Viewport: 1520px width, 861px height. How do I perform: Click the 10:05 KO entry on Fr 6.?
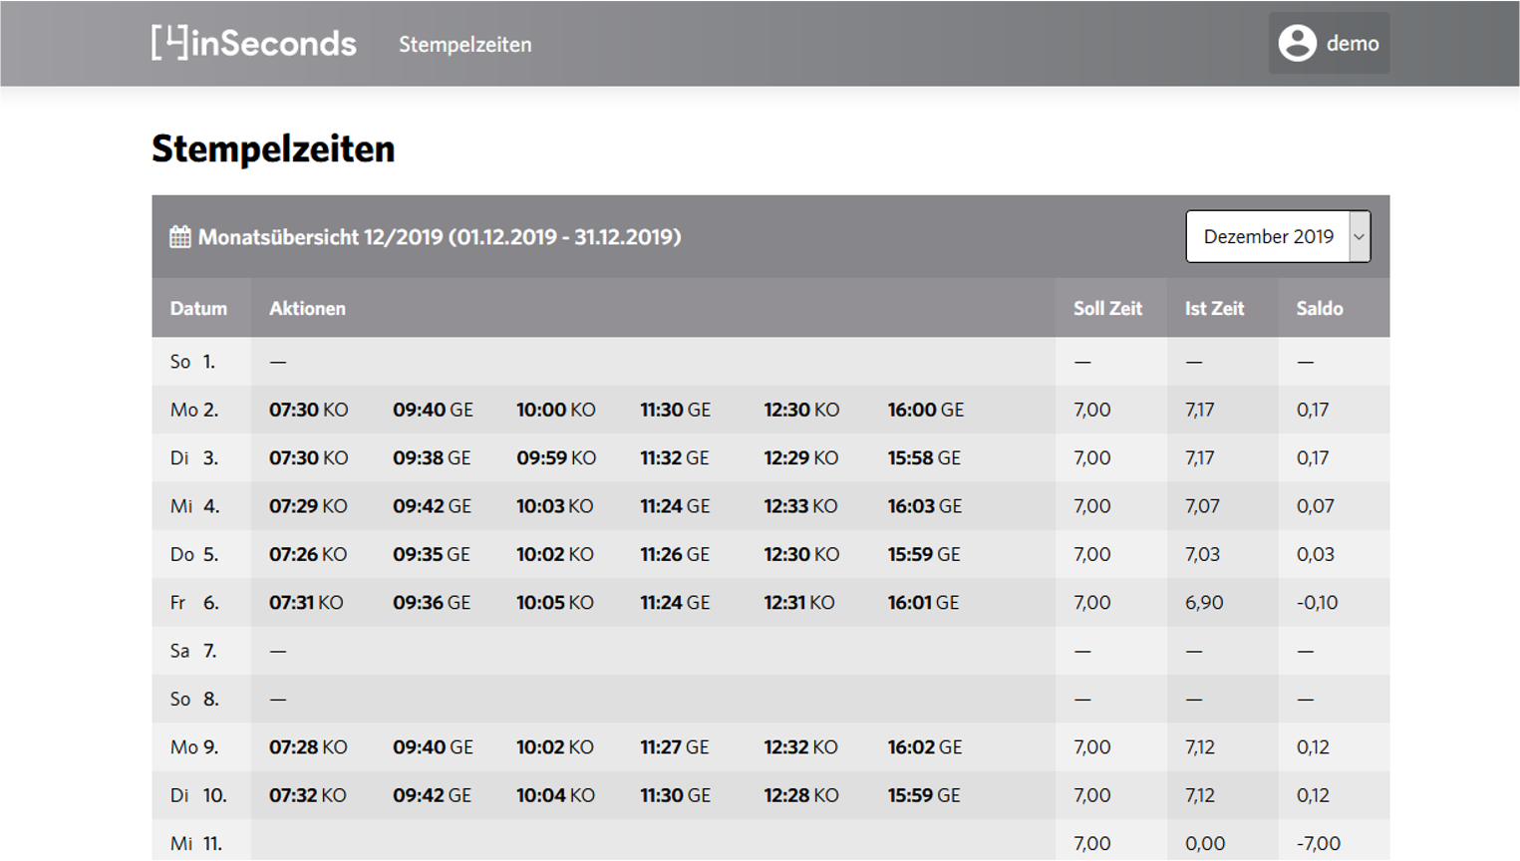pyautogui.click(x=555, y=603)
